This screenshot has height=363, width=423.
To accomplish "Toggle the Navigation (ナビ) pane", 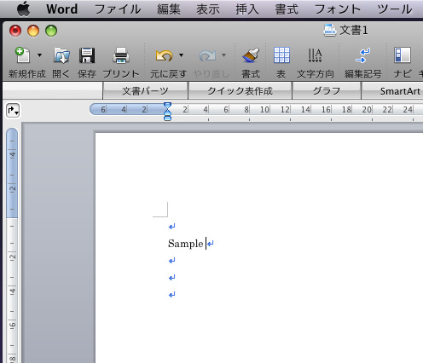I will click(403, 55).
